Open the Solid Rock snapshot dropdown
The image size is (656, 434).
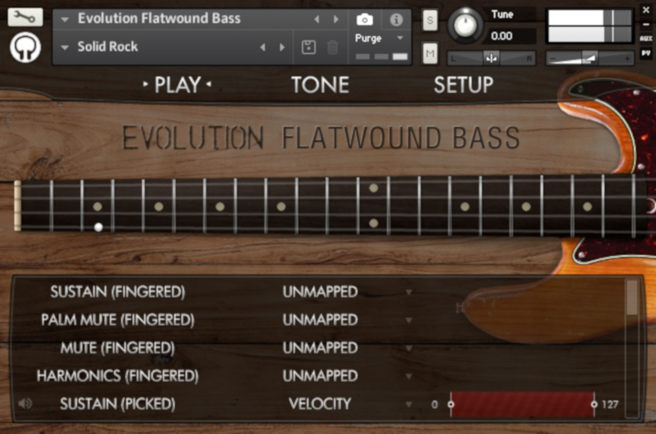tap(65, 48)
